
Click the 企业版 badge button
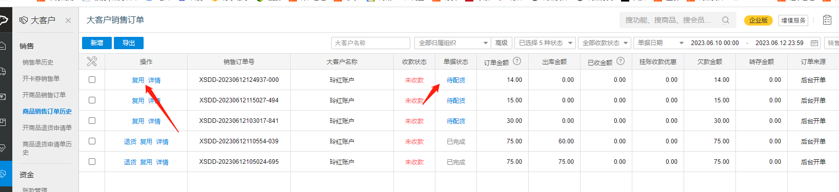click(x=758, y=20)
